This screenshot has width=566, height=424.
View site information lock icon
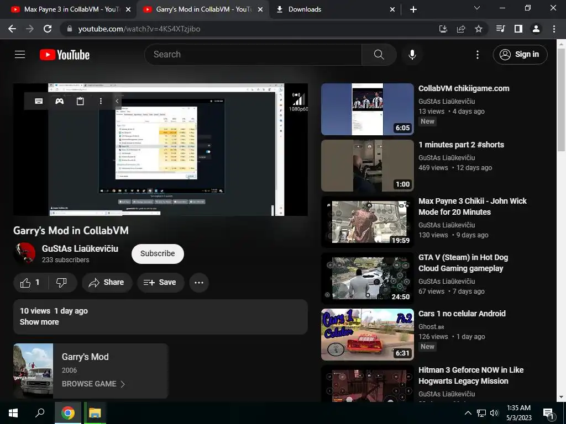pyautogui.click(x=70, y=29)
